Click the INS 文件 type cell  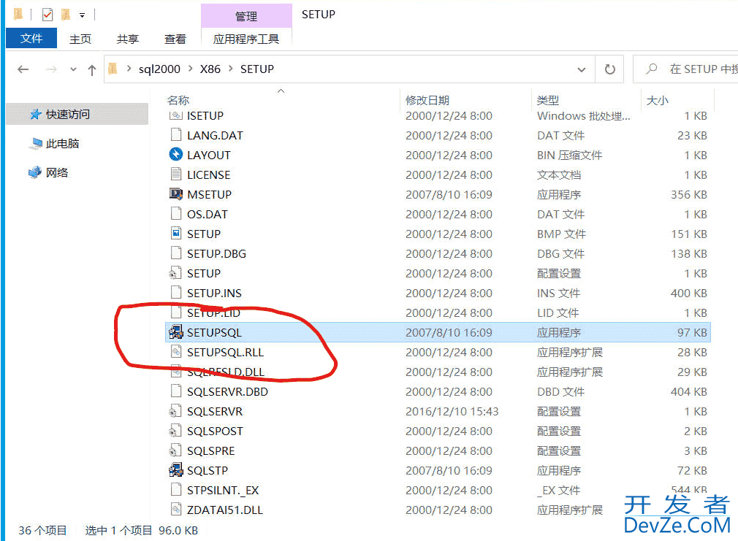click(x=558, y=293)
